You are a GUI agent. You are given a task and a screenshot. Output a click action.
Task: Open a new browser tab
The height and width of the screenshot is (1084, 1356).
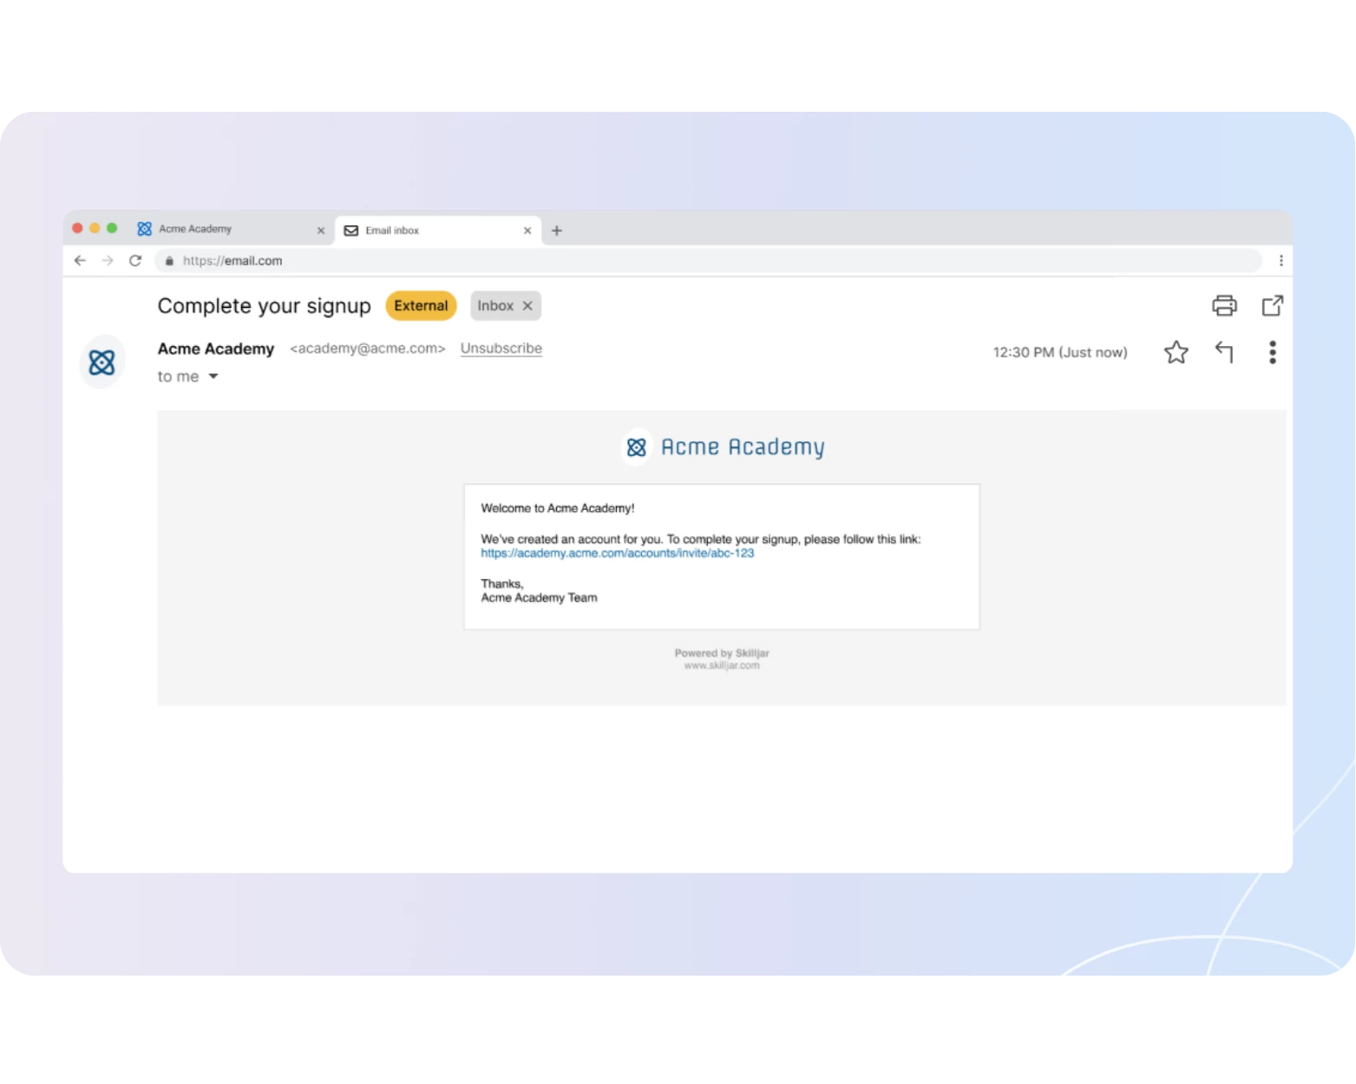tap(557, 231)
